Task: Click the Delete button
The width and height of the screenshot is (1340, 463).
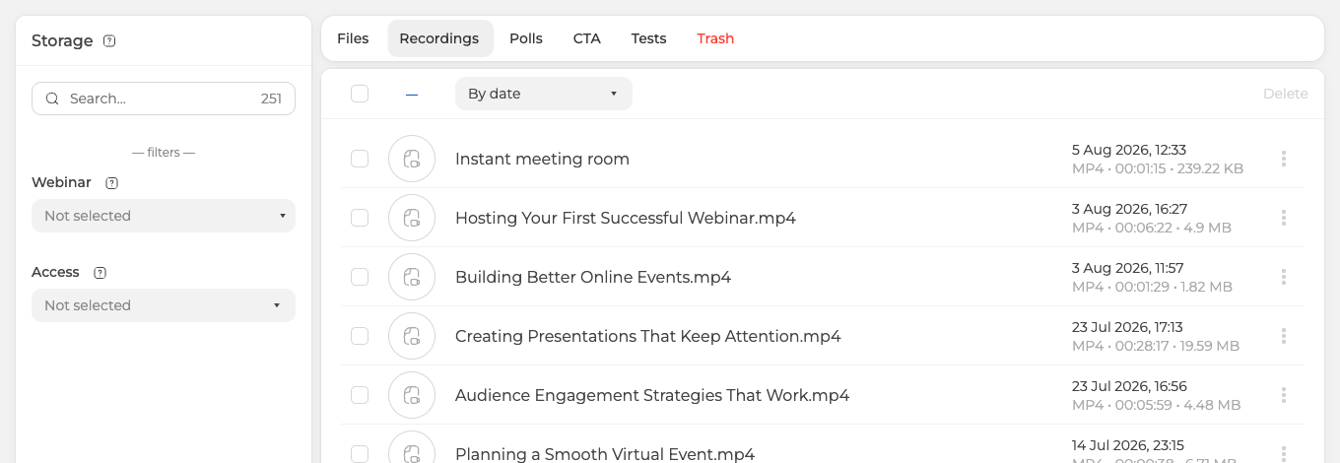Action: (x=1286, y=94)
